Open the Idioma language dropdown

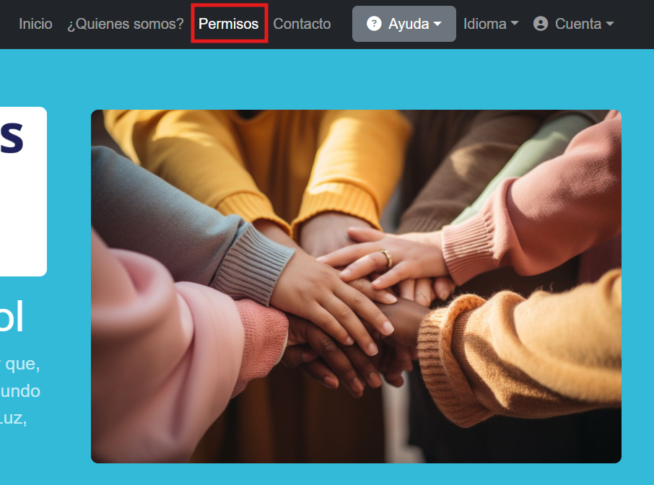point(491,24)
